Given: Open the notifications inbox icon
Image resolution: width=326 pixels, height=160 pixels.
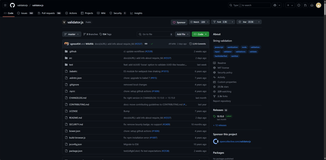Looking at the screenshot, I should (x=312, y=5).
